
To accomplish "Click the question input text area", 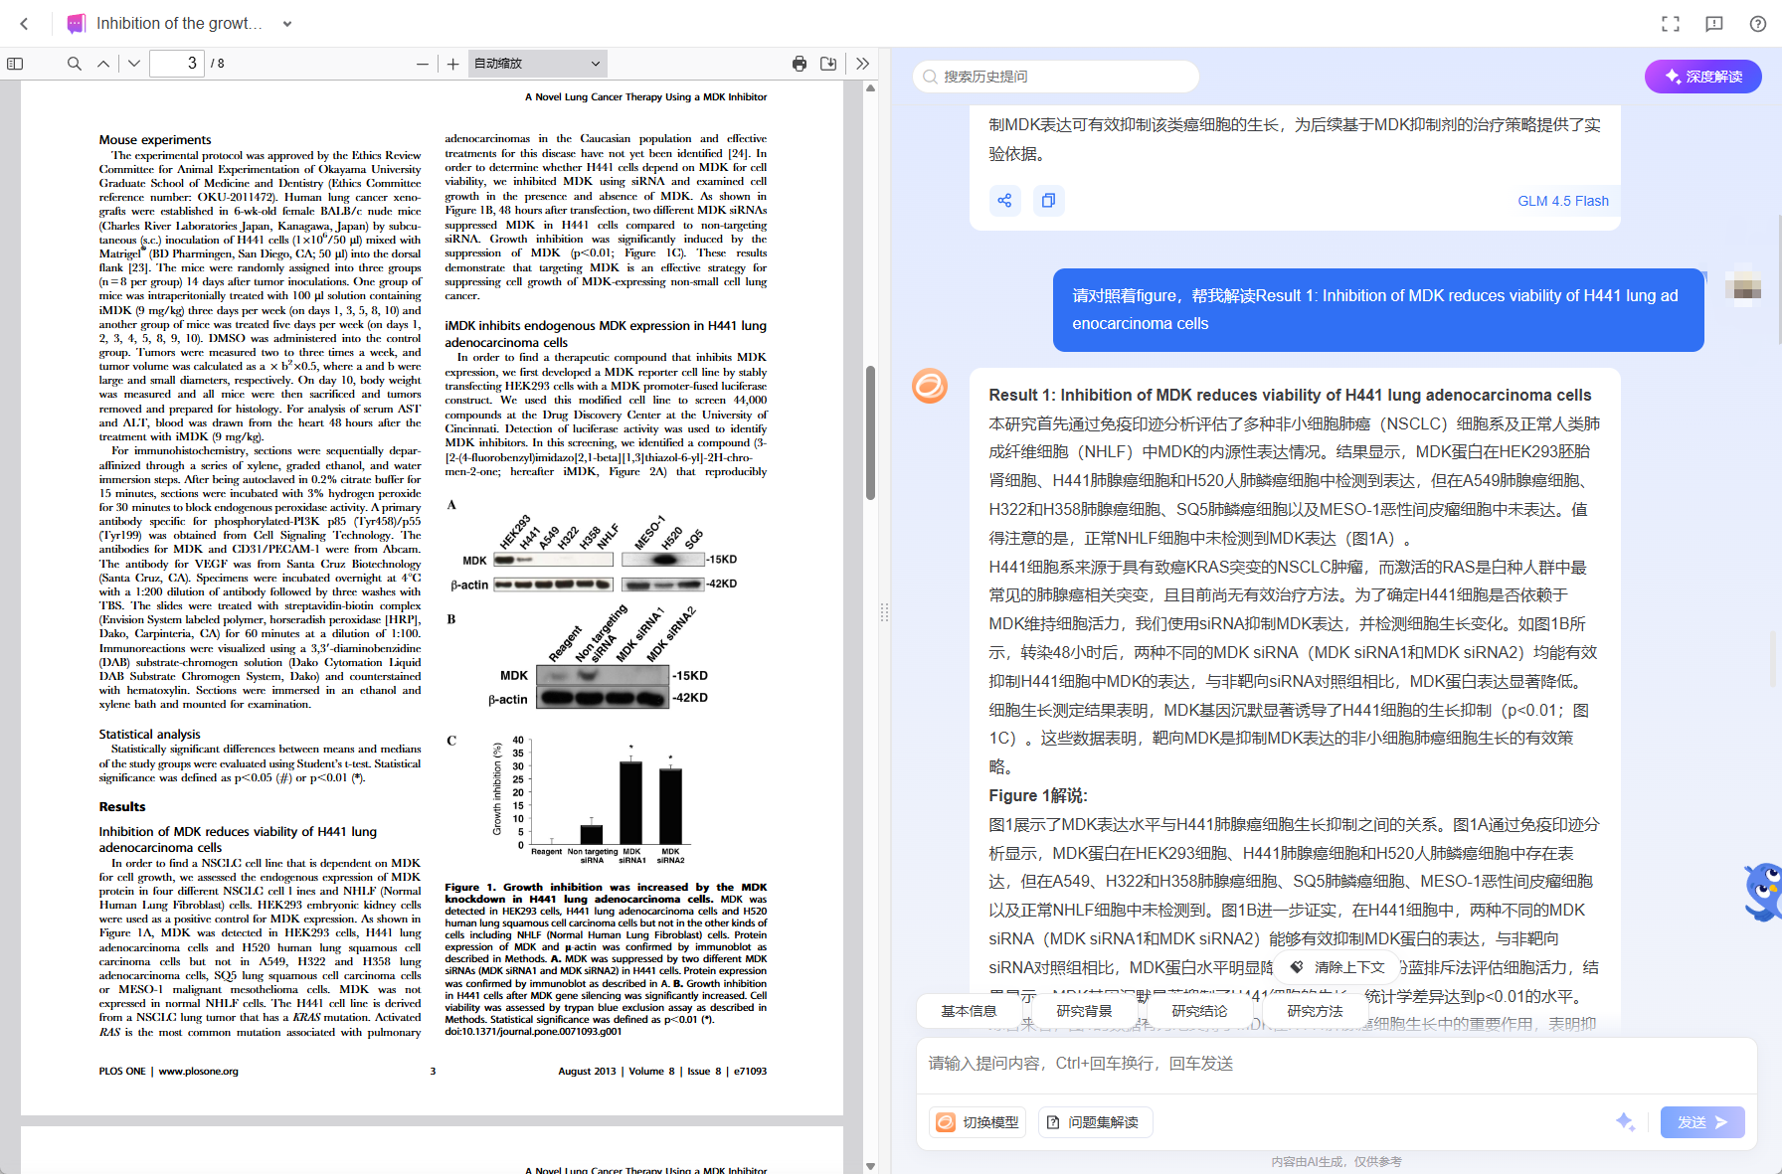I will pos(1336,1065).
